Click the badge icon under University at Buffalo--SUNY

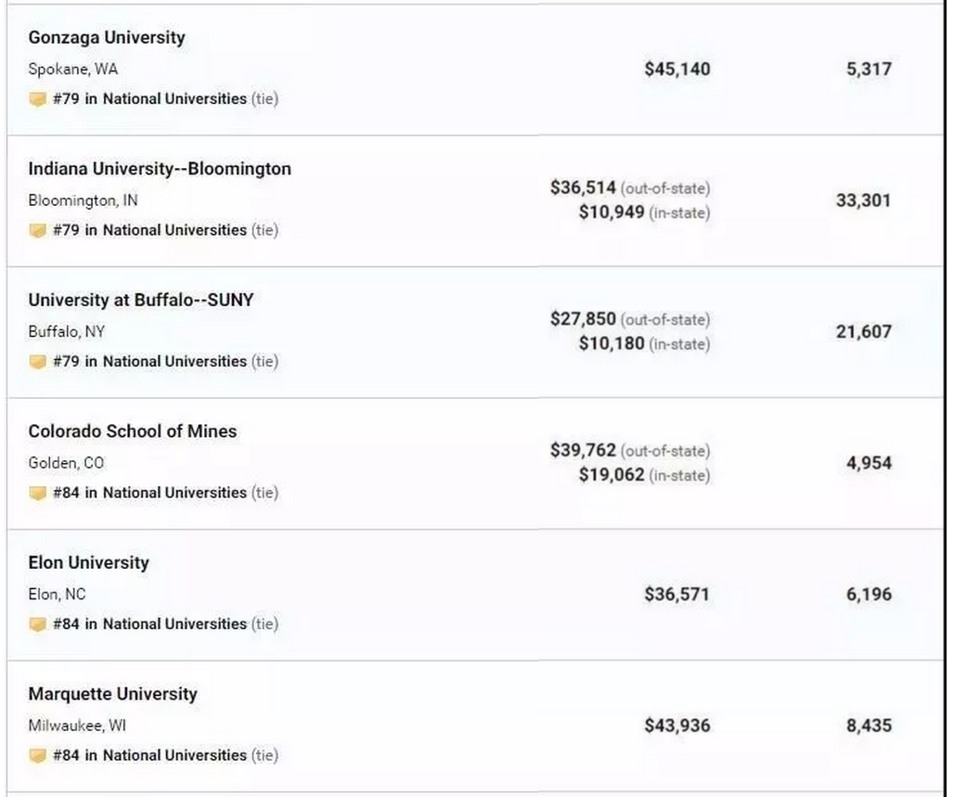pos(37,362)
